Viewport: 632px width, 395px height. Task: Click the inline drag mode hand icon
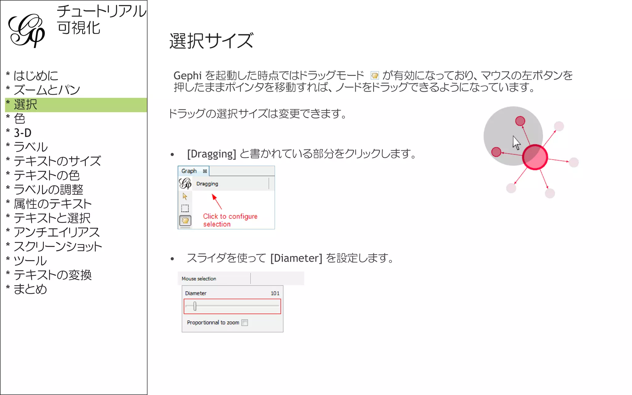(x=375, y=75)
